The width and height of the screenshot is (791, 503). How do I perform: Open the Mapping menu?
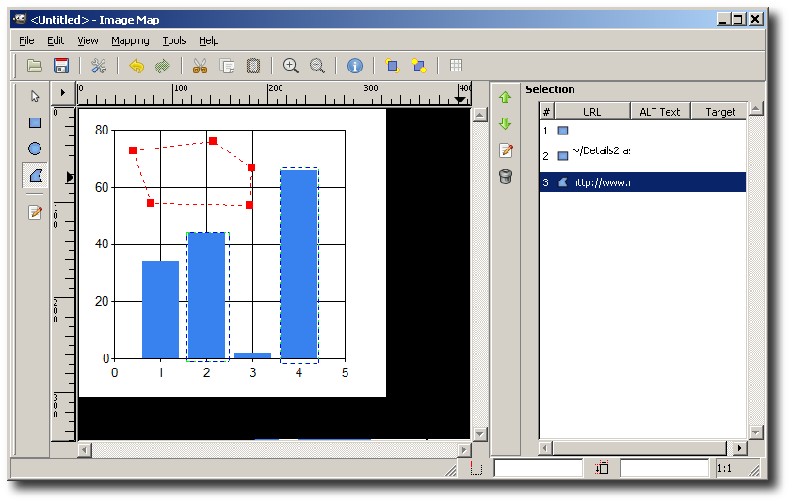point(130,40)
